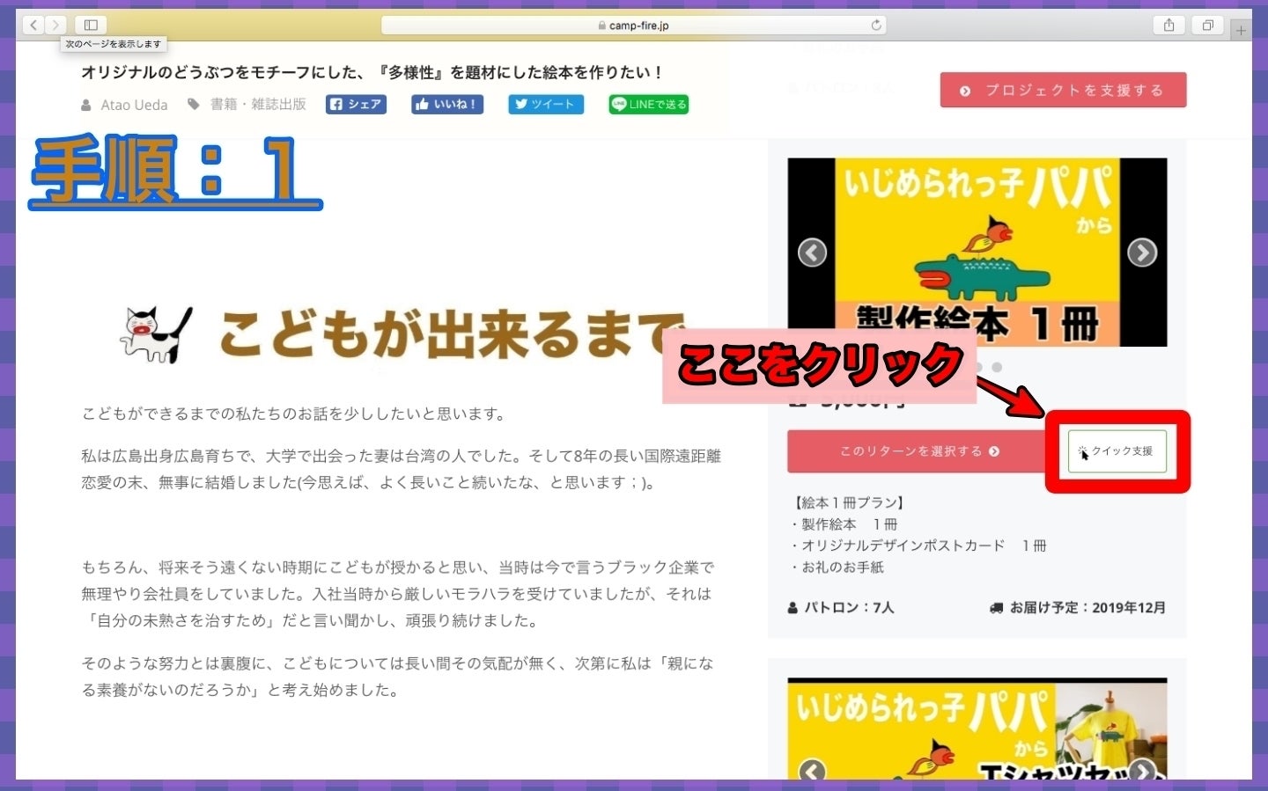Screen dimensions: 1268x791
Task: Open the Safari share menu
Action: [1168, 25]
